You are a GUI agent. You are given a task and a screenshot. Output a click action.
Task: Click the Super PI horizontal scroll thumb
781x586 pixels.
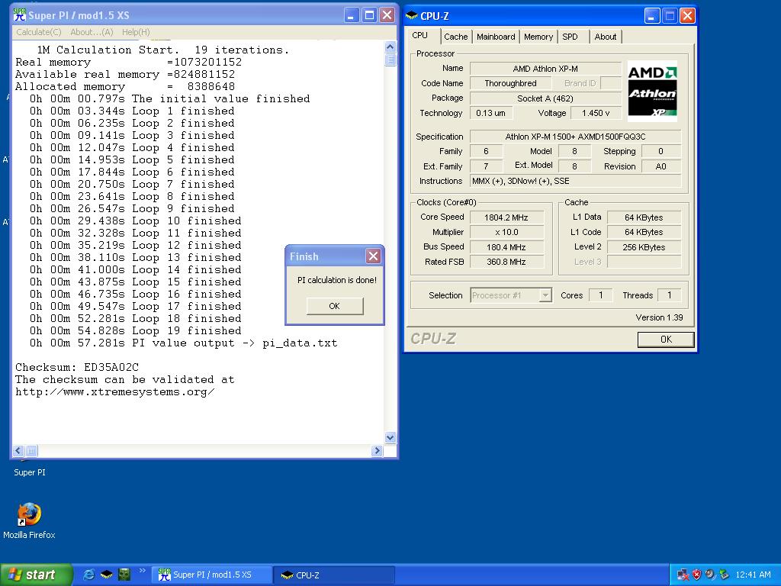[x=31, y=451]
